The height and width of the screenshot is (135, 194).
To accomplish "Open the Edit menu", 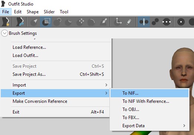I will (x=18, y=12).
